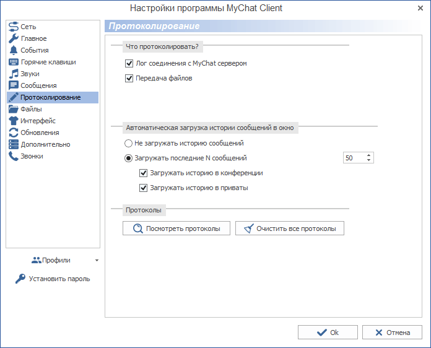Click the network icon beside Сеть
The height and width of the screenshot is (348, 431).
pyautogui.click(x=14, y=27)
